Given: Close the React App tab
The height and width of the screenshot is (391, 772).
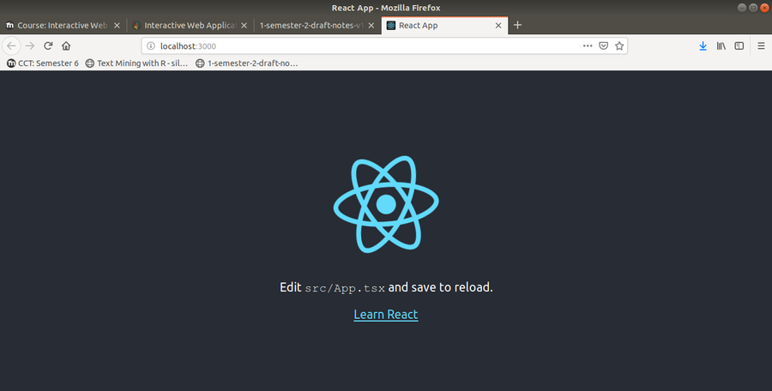Looking at the screenshot, I should tap(498, 25).
